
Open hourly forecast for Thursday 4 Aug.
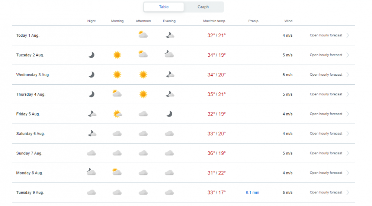point(326,94)
